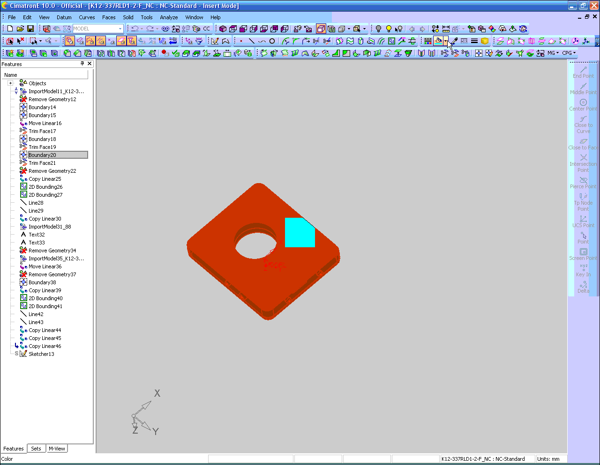Click the paint bucket fill color button
This screenshot has height=465, width=600.
click(438, 41)
